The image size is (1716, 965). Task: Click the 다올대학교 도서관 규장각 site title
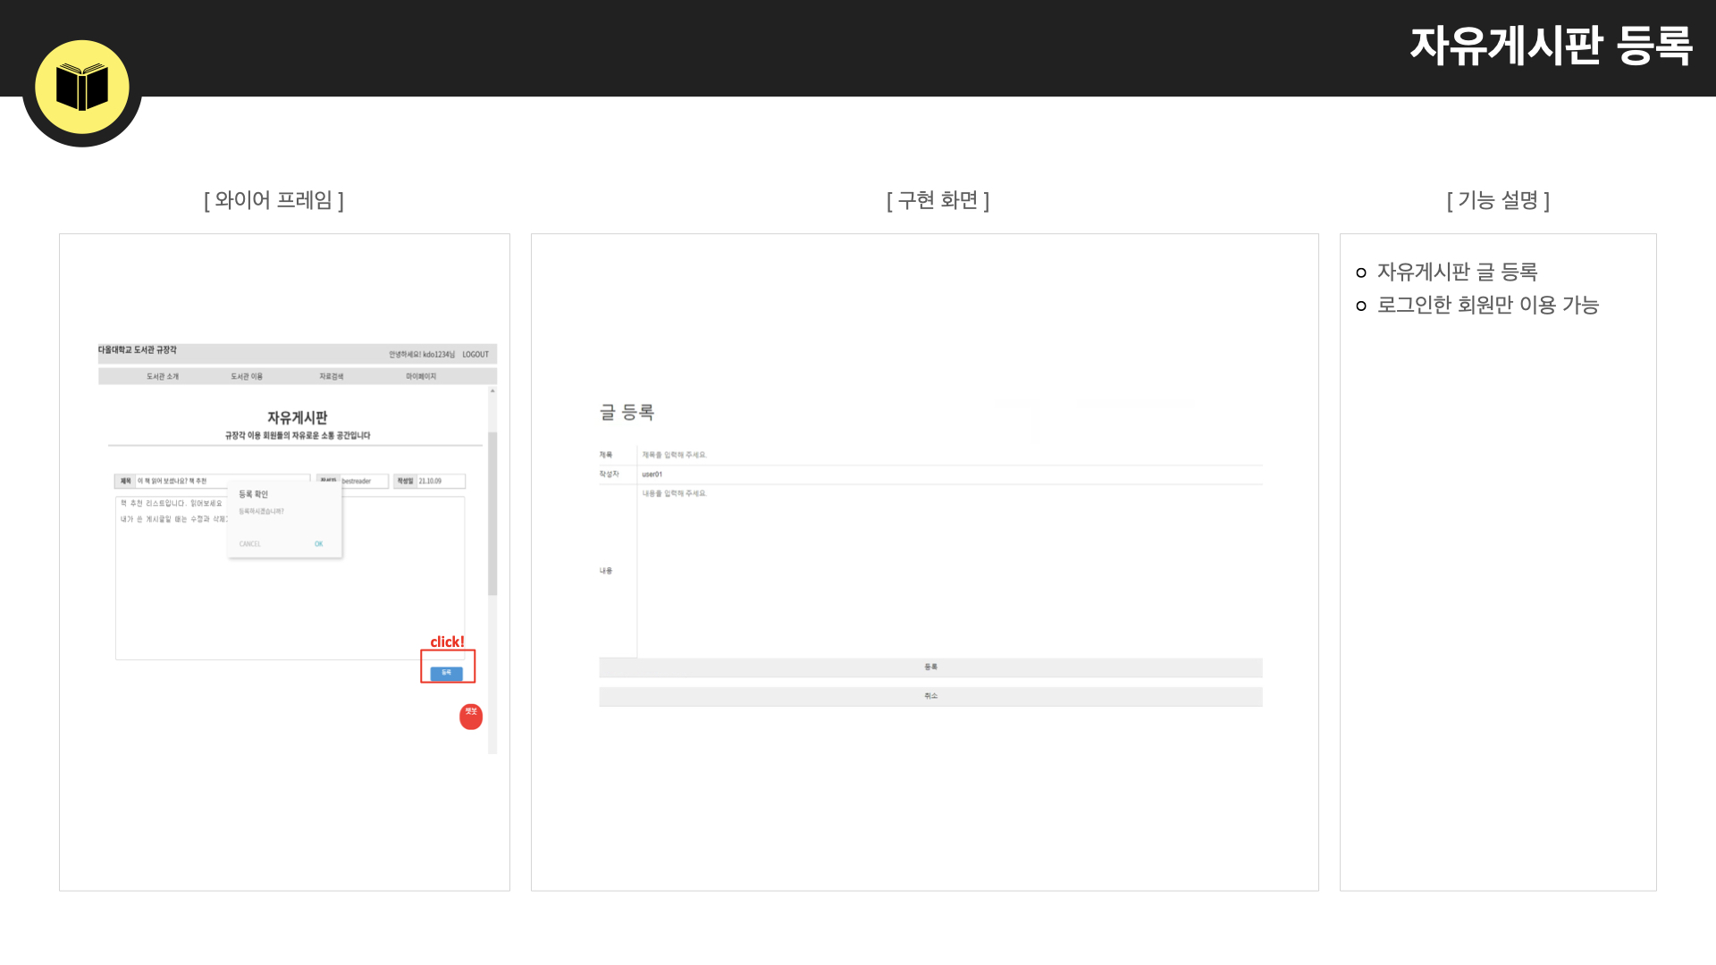(138, 350)
